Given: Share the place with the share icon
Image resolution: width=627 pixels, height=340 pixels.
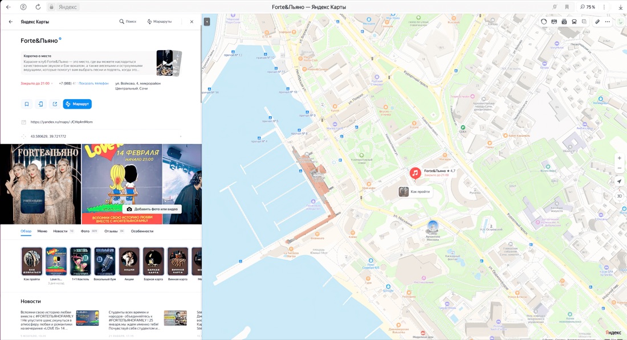Looking at the screenshot, I should tap(55, 104).
